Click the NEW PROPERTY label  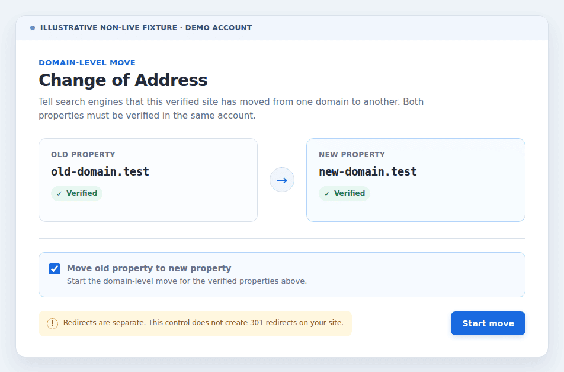click(x=352, y=154)
